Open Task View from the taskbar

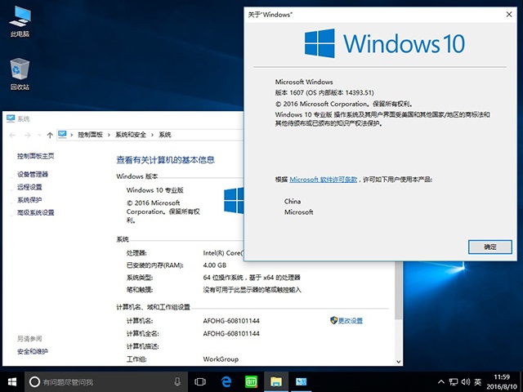click(200, 381)
